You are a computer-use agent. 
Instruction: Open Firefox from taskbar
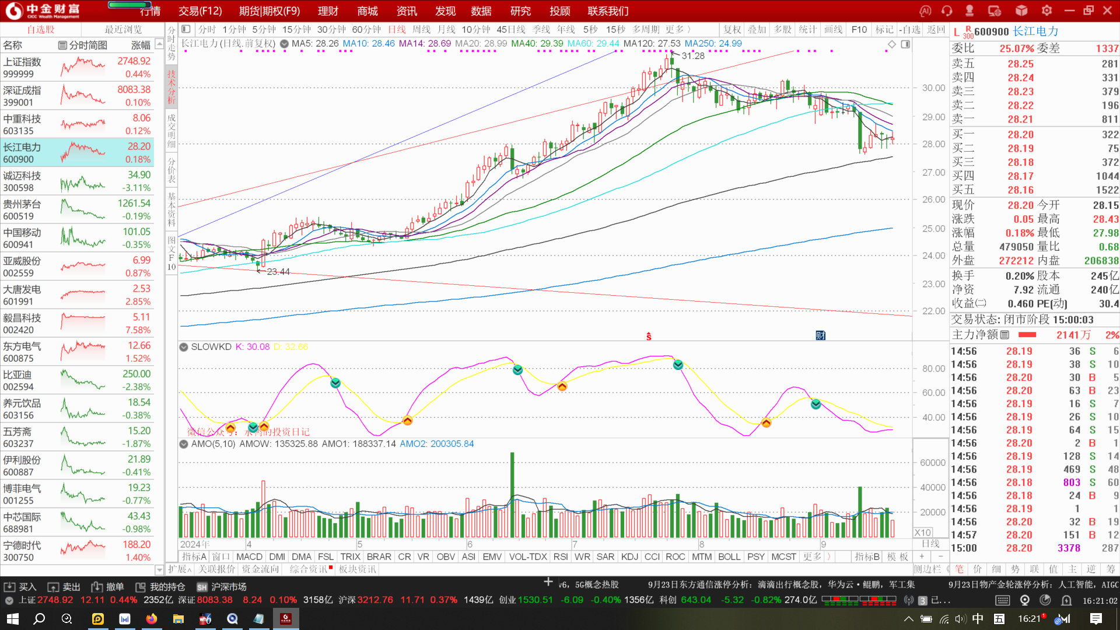pyautogui.click(x=152, y=619)
